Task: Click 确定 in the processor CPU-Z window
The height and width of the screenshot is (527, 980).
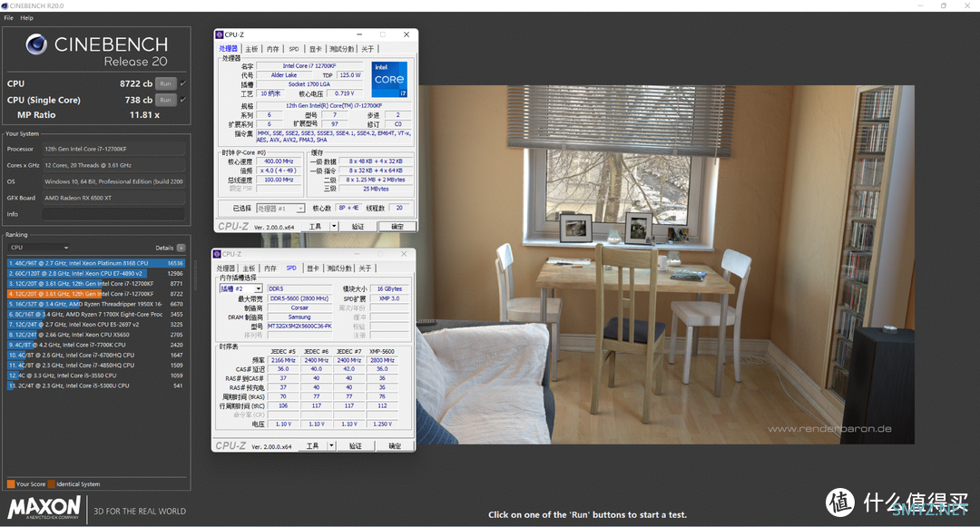Action: point(397,227)
